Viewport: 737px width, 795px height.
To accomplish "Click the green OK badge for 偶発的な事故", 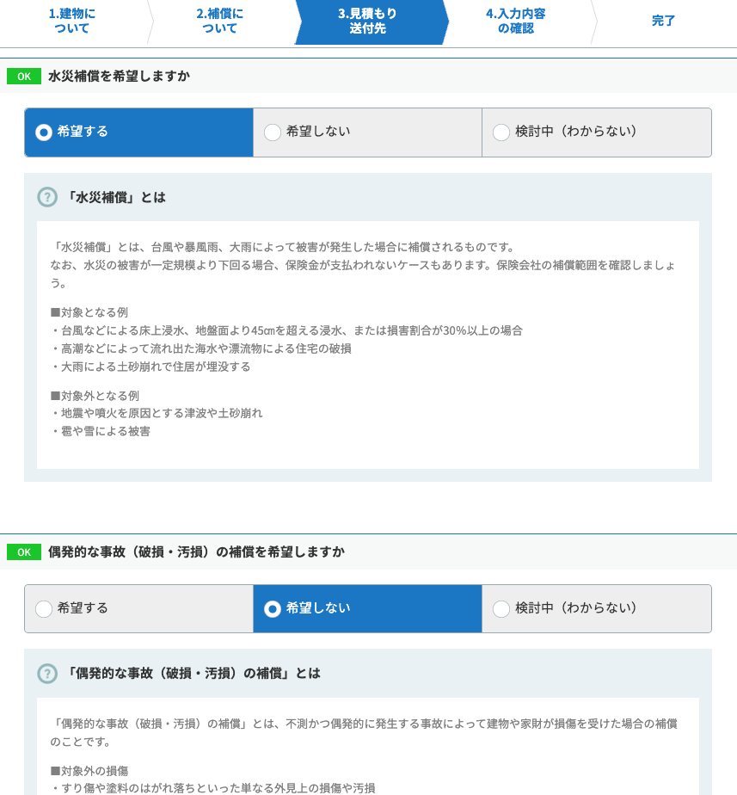I will click(24, 552).
